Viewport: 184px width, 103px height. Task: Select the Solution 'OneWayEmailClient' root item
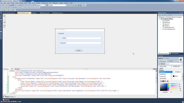point(171,17)
